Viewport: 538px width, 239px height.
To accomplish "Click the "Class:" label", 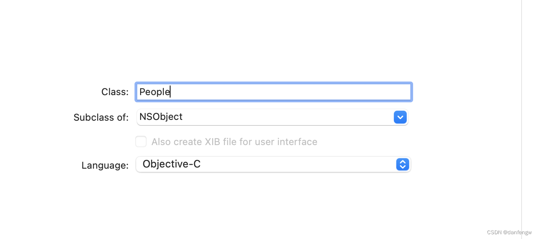I will (115, 92).
